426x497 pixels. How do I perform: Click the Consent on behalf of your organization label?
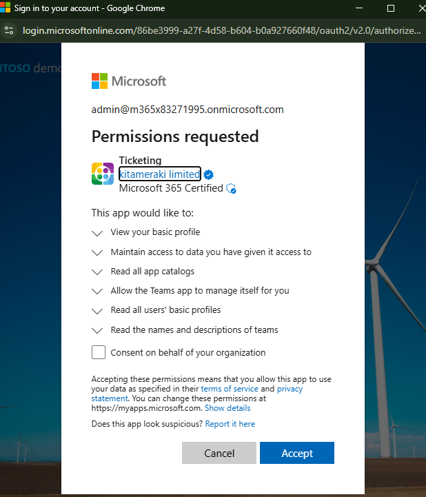point(188,352)
